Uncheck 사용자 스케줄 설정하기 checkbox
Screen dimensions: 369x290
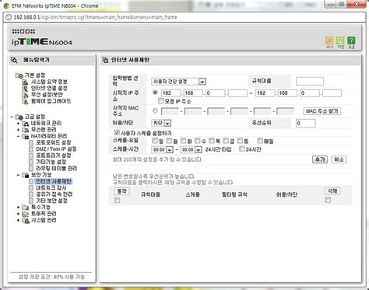(117, 132)
